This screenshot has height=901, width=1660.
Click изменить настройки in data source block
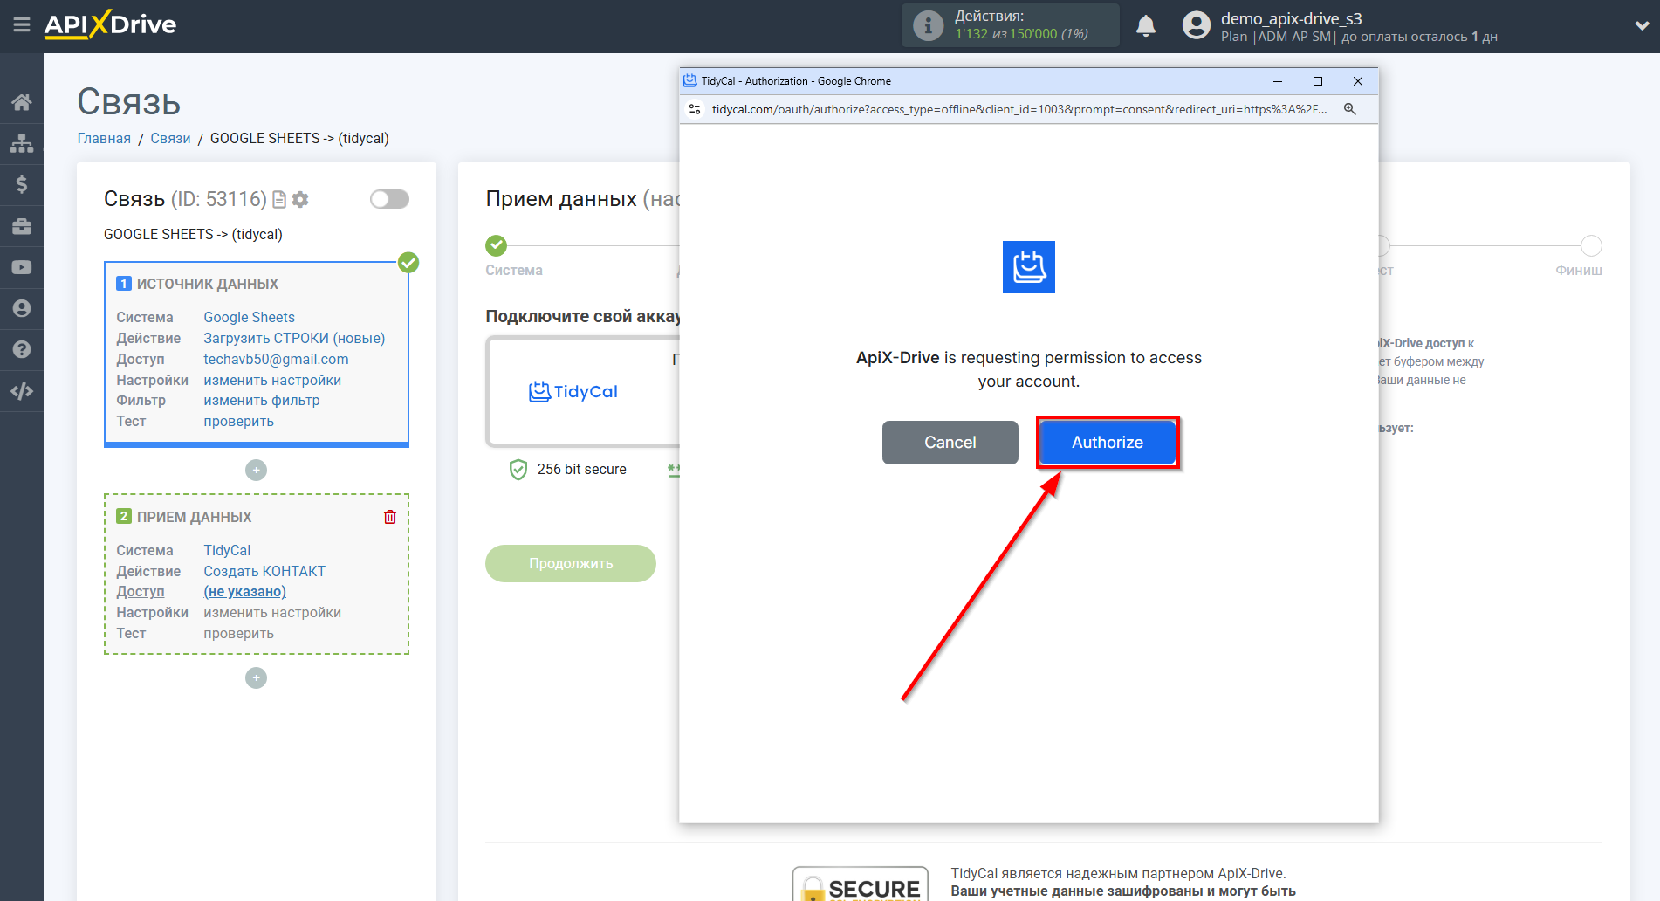[x=272, y=381]
